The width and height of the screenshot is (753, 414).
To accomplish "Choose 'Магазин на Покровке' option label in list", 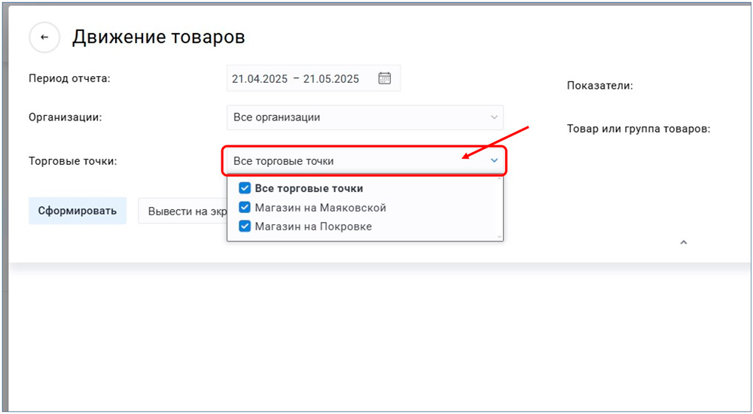I will tap(312, 226).
